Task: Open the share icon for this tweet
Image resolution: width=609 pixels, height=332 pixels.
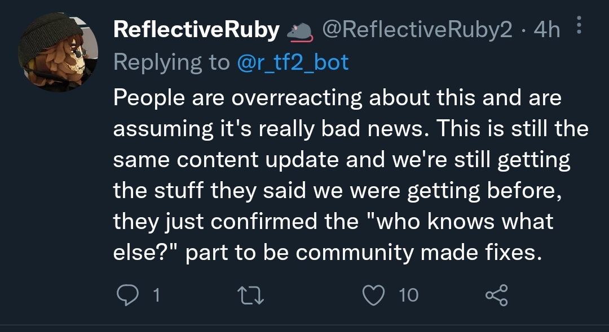Action: point(497,295)
